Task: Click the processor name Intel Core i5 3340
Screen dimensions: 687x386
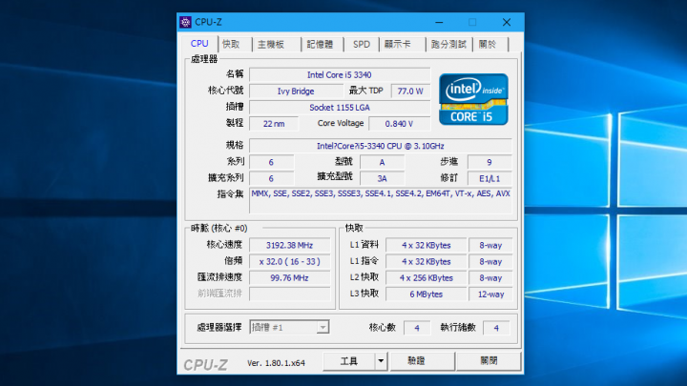Action: point(340,75)
